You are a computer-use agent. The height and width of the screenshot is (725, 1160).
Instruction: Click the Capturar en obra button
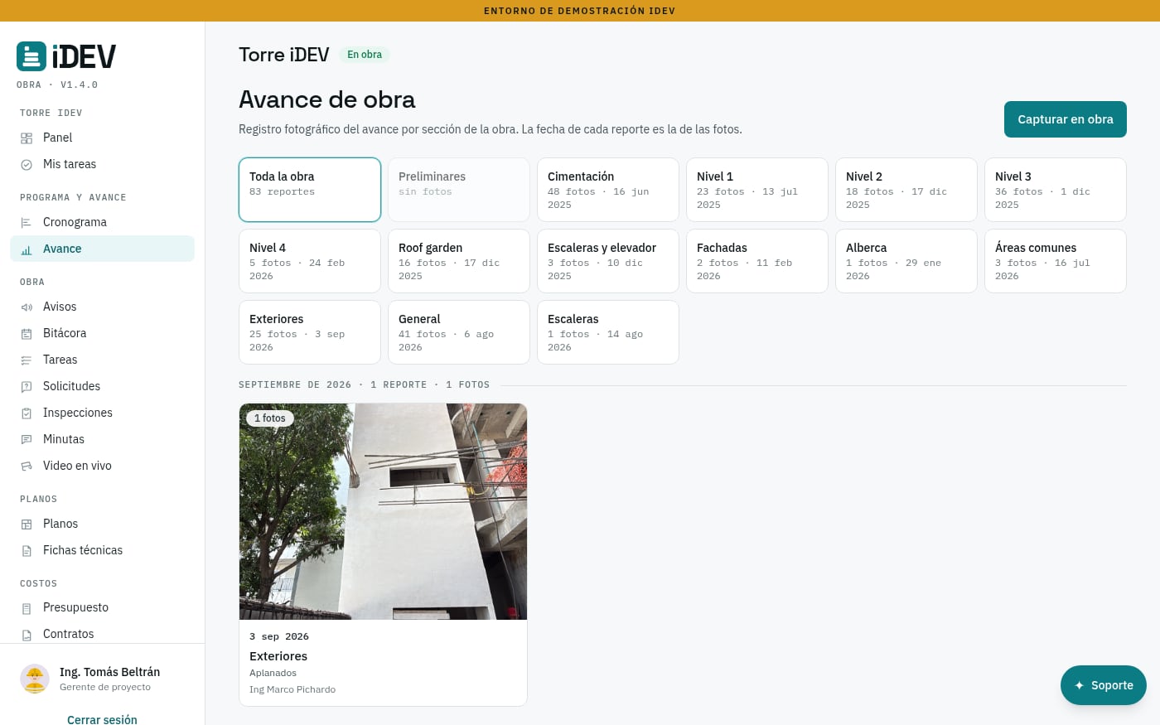click(1066, 119)
